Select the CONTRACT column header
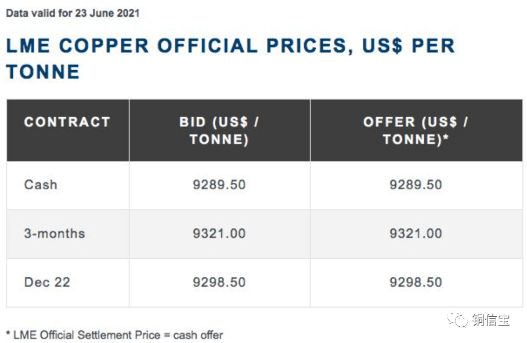Image resolution: width=527 pixels, height=343 pixels. [67, 122]
